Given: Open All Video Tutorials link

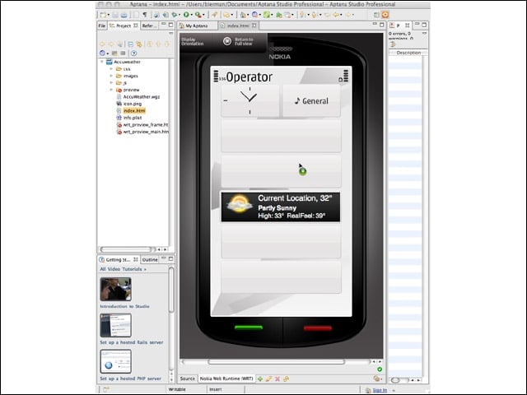Looking at the screenshot, I should click(123, 269).
